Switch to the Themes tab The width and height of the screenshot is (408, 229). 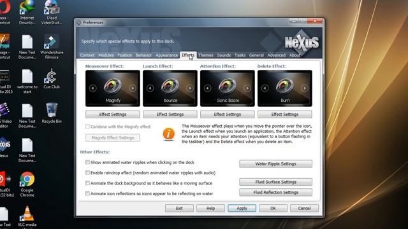tap(205, 55)
